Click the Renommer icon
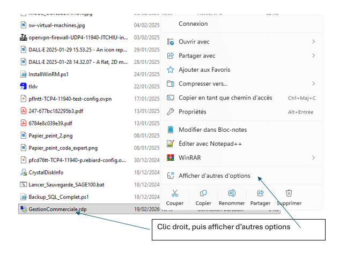This screenshot has width=339, height=256. click(232, 193)
